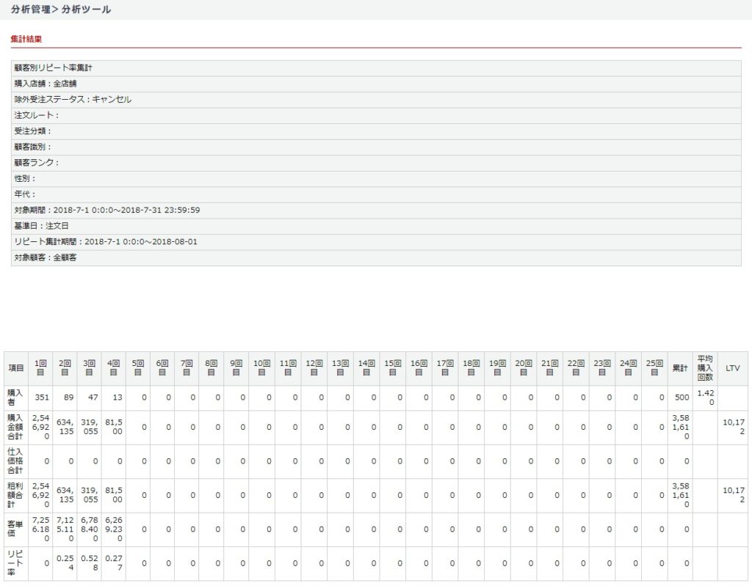Click the 基準日：注文日 row
Image resolution: width=752 pixels, height=586 pixels.
tap(376, 226)
